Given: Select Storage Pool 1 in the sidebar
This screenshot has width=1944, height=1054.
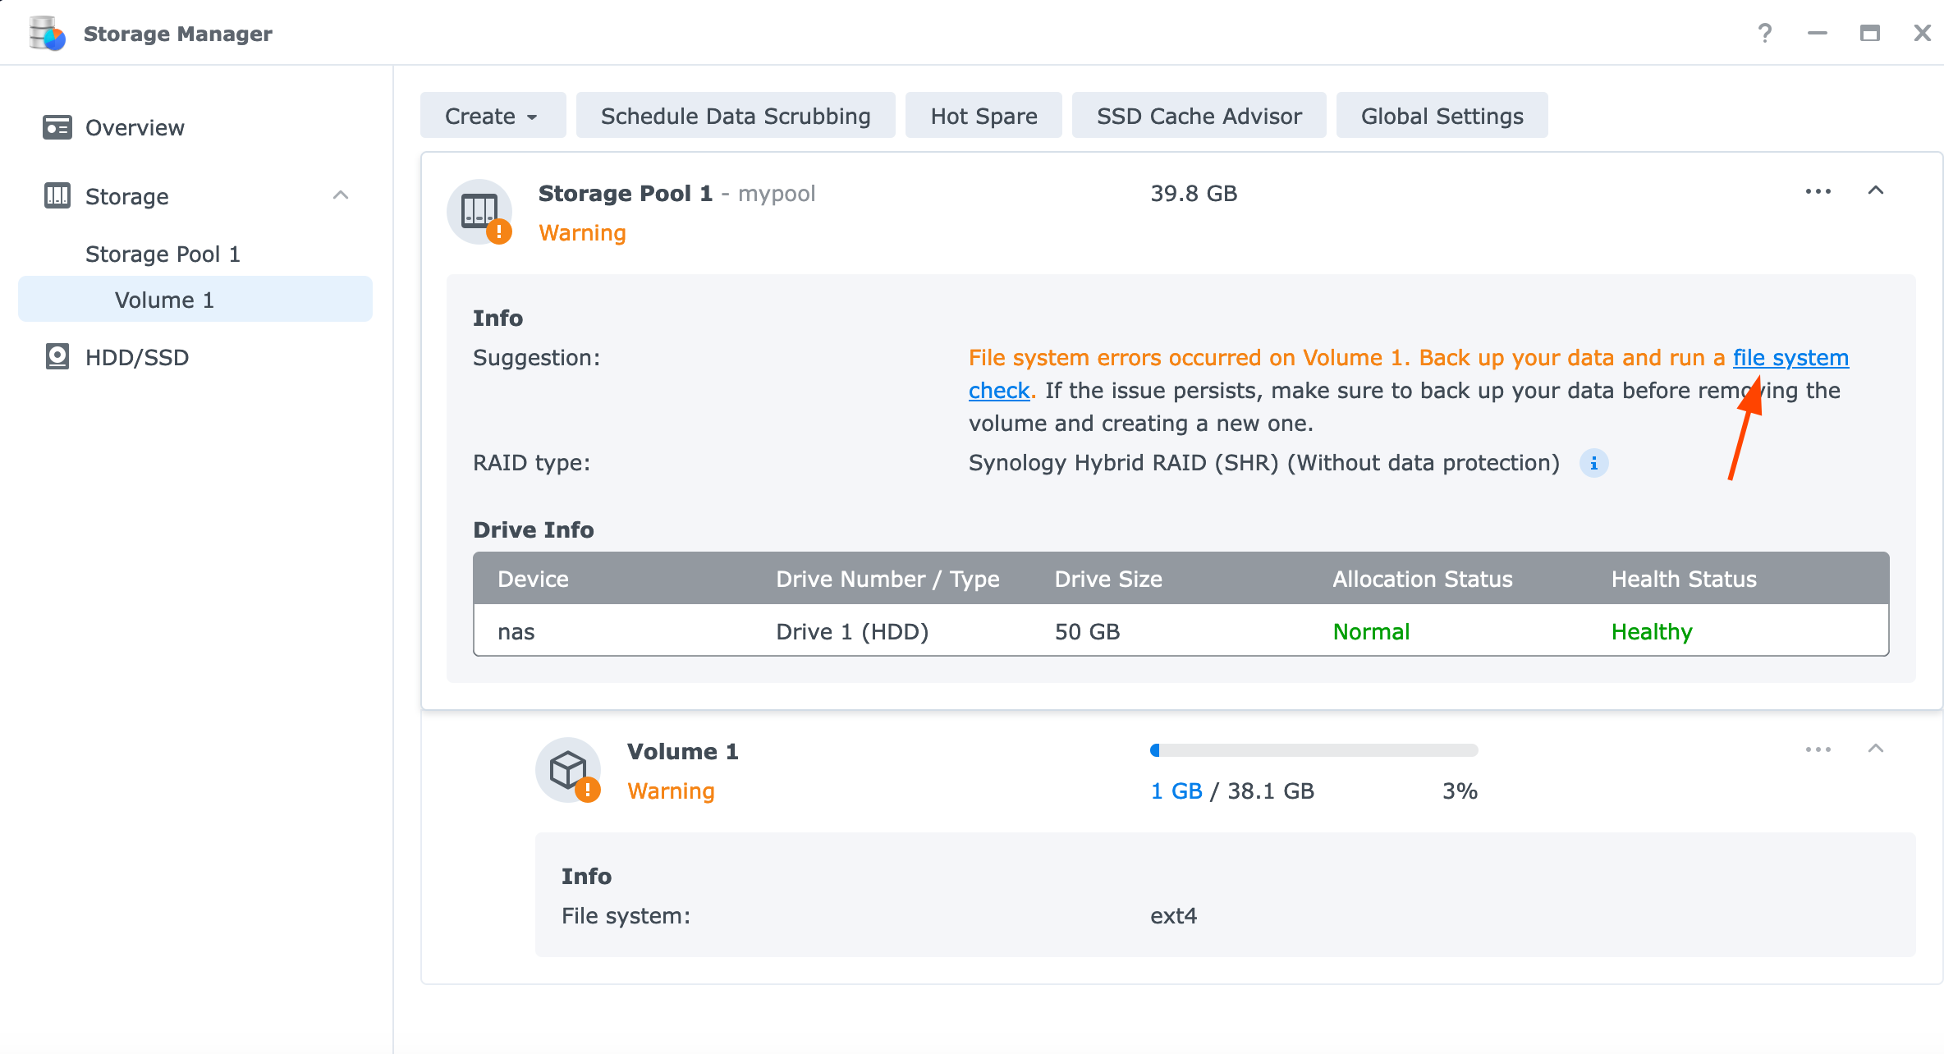Looking at the screenshot, I should click(x=163, y=254).
